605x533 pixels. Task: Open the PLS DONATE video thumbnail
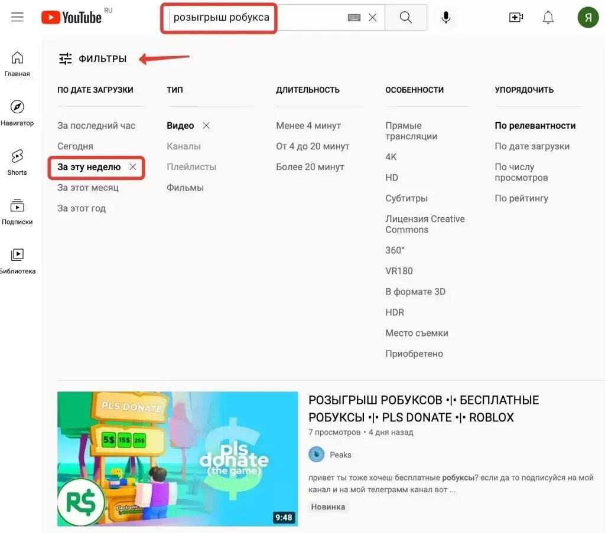pos(177,459)
